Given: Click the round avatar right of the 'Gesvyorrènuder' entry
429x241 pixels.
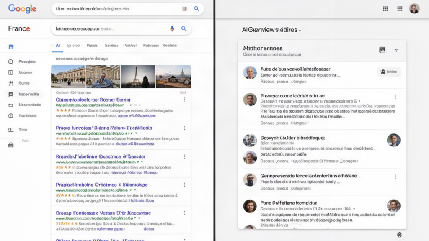Looking at the screenshot, I should point(393,140).
